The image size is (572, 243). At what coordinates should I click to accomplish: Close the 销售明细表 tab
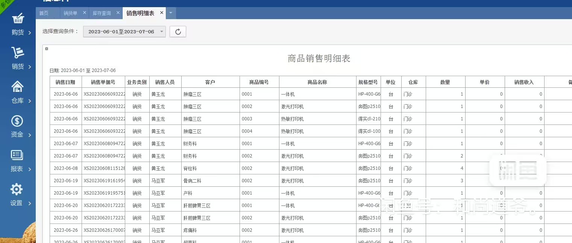click(x=162, y=13)
